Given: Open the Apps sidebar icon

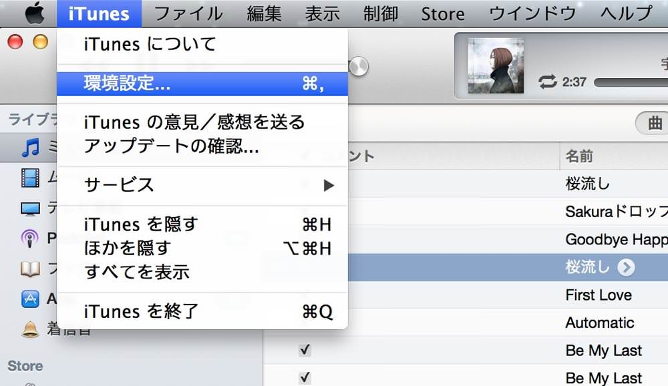Looking at the screenshot, I should 30,299.
